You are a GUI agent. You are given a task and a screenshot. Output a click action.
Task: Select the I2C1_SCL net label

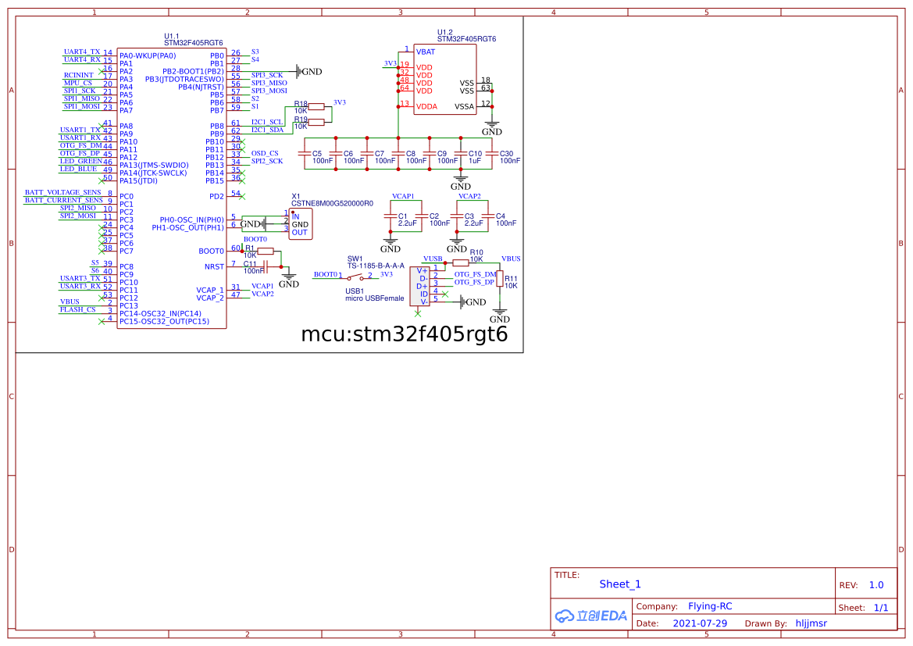point(267,122)
